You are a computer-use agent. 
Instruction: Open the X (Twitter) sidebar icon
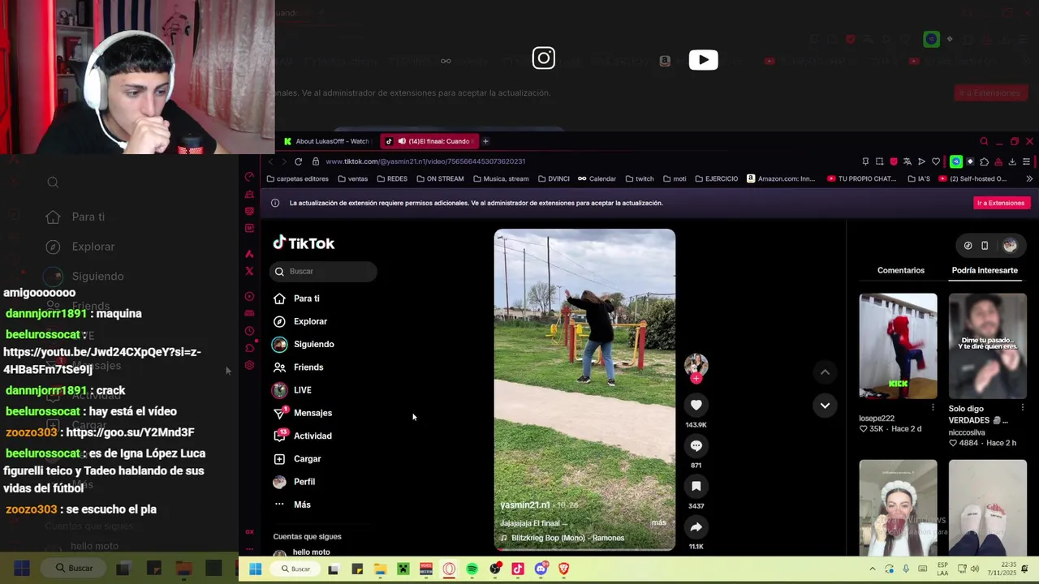click(249, 271)
